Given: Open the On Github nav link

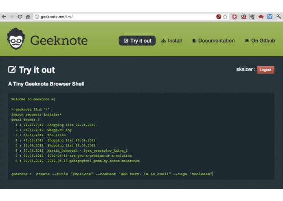Looking at the screenshot, I should coord(260,41).
